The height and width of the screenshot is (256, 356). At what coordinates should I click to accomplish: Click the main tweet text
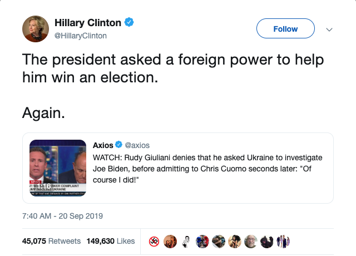pyautogui.click(x=172, y=70)
